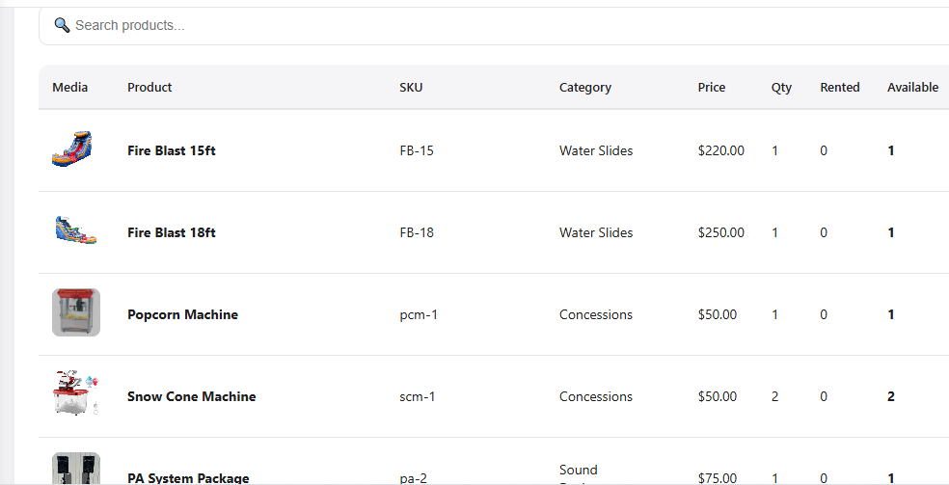This screenshot has width=949, height=485.
Task: Click the Available column header
Action: [x=912, y=87]
